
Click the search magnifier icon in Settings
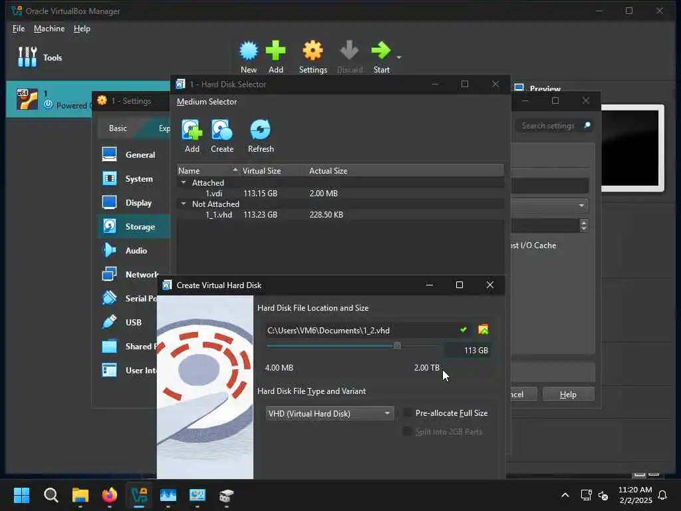coord(587,126)
